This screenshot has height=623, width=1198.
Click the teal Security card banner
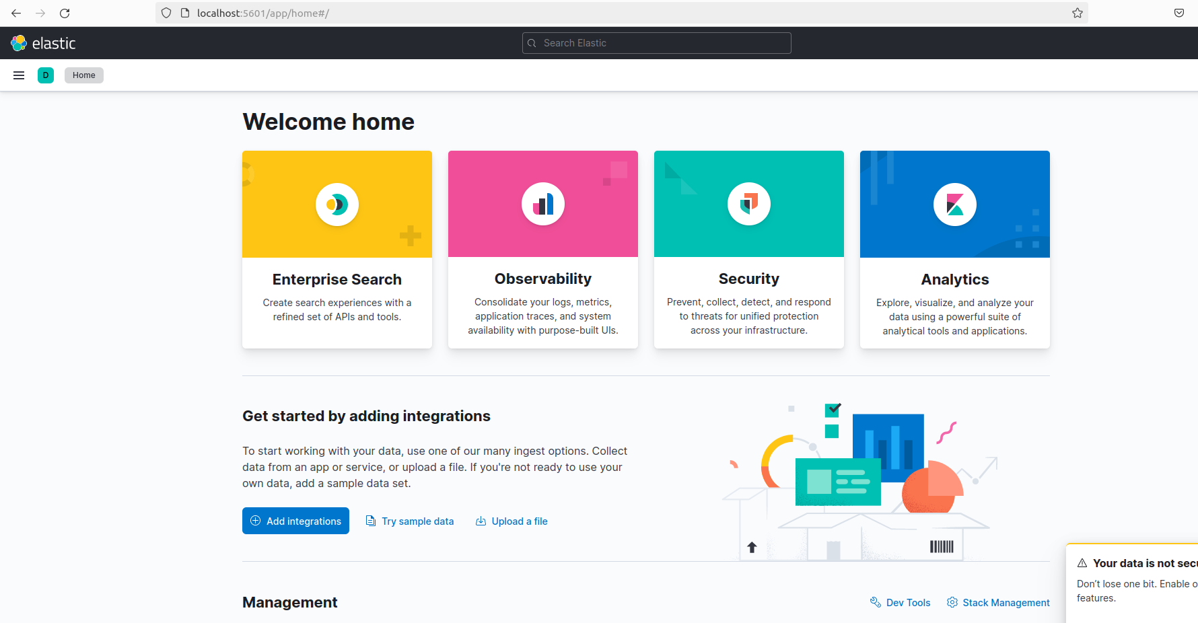749,204
